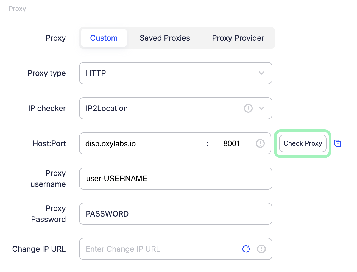Click the copy proxy icon beside Check Proxy

[x=338, y=143]
